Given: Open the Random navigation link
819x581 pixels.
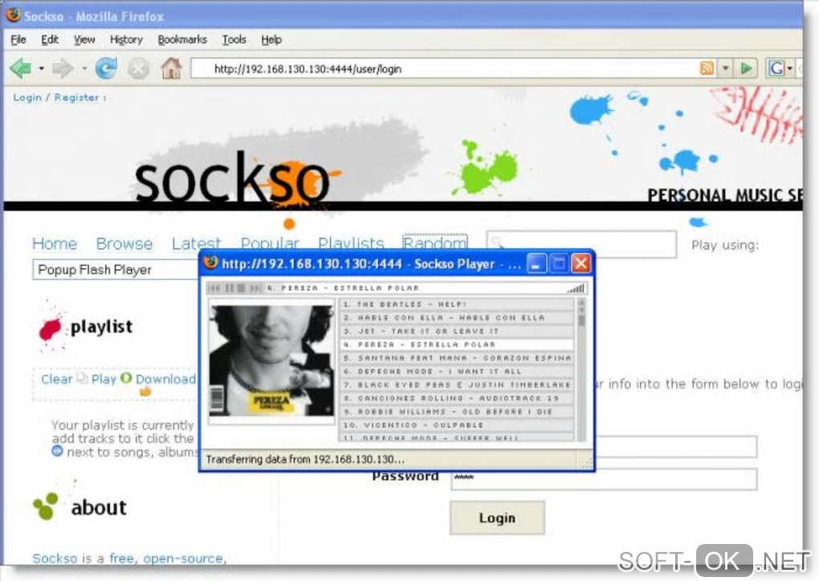Looking at the screenshot, I should pyautogui.click(x=434, y=242).
